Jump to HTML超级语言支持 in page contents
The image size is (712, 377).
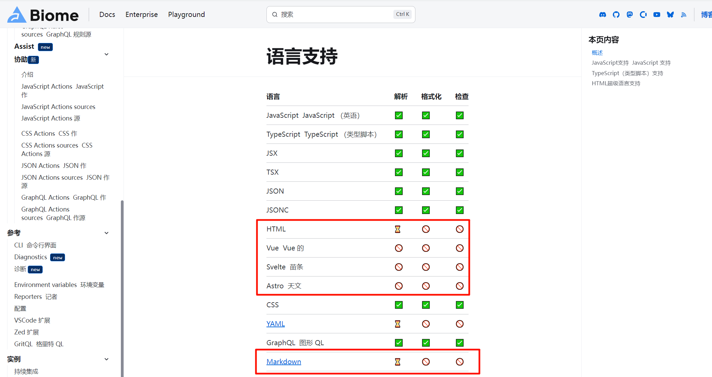click(x=616, y=84)
